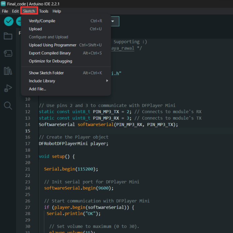Click the Verify checkmark button

coord(9,21)
